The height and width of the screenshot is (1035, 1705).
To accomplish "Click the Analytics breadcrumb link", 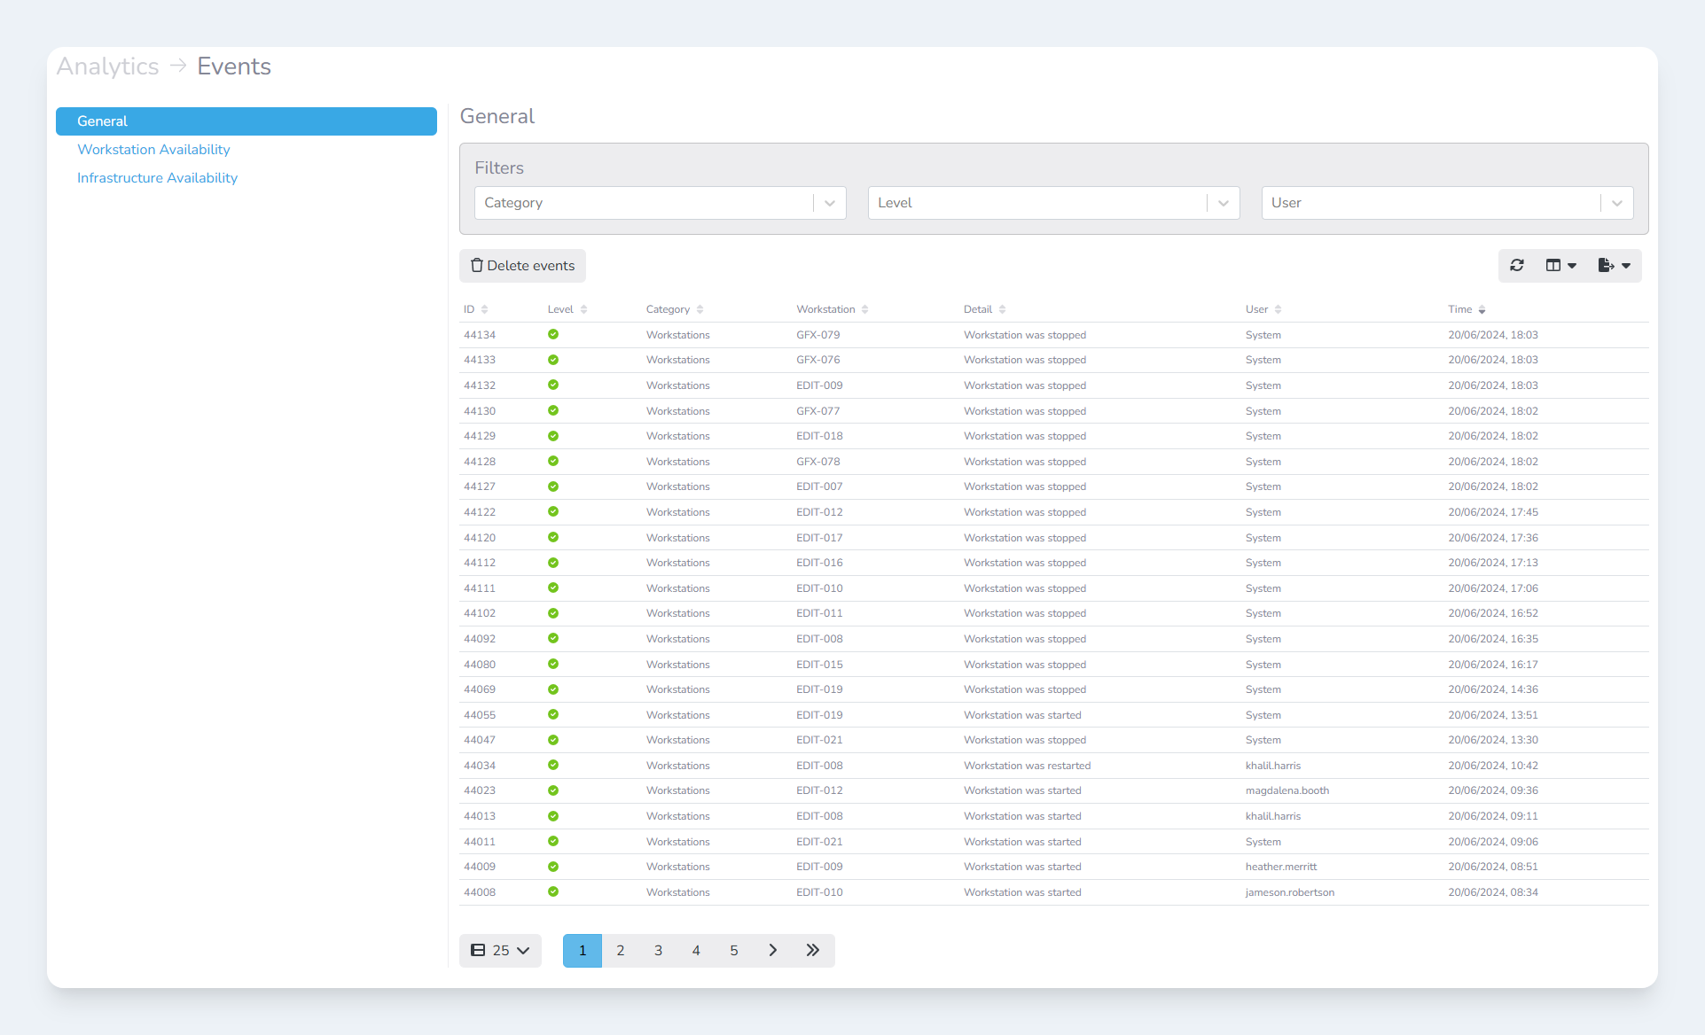I will [107, 66].
